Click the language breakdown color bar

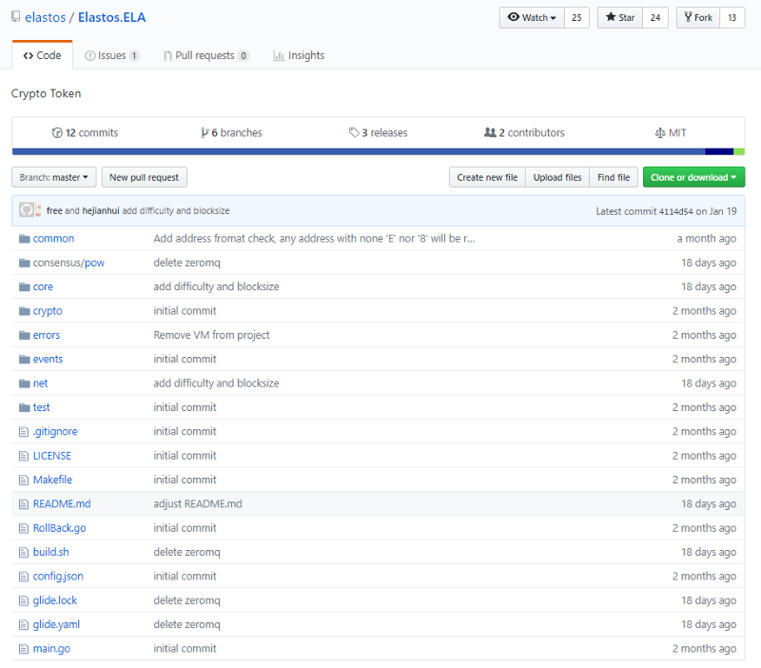click(x=378, y=152)
